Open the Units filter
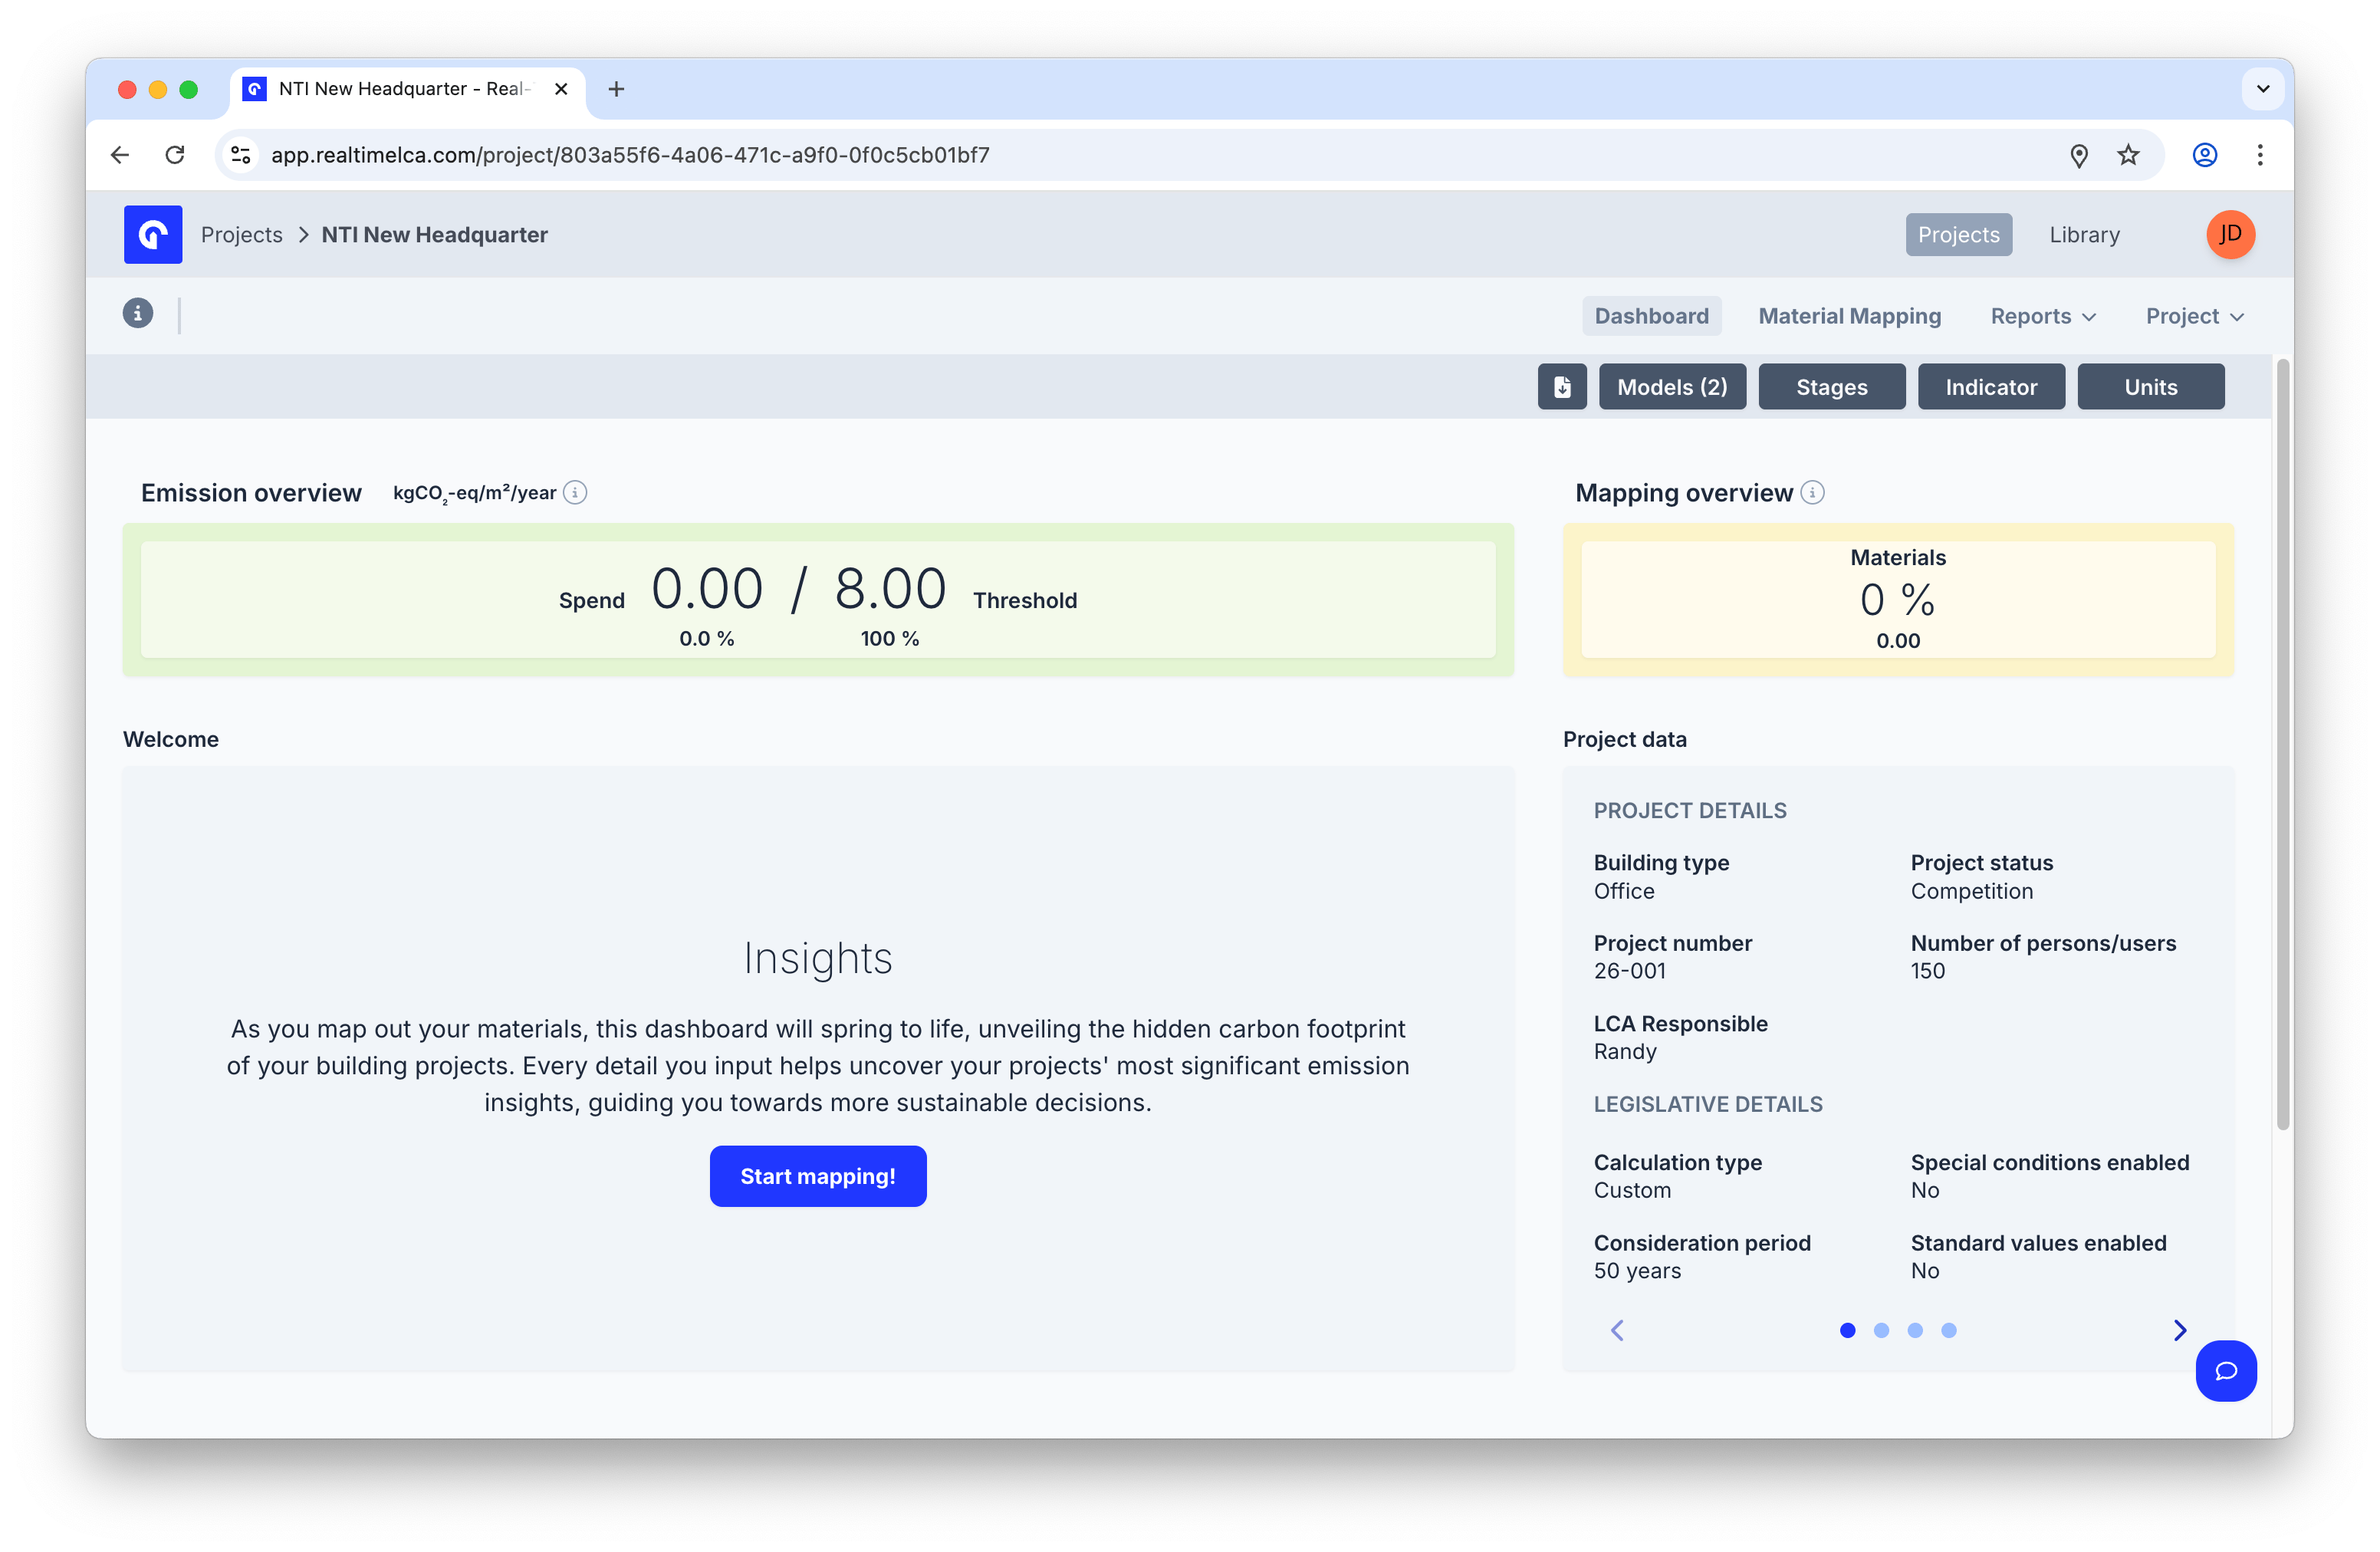The height and width of the screenshot is (1552, 2380). pyautogui.click(x=2150, y=387)
